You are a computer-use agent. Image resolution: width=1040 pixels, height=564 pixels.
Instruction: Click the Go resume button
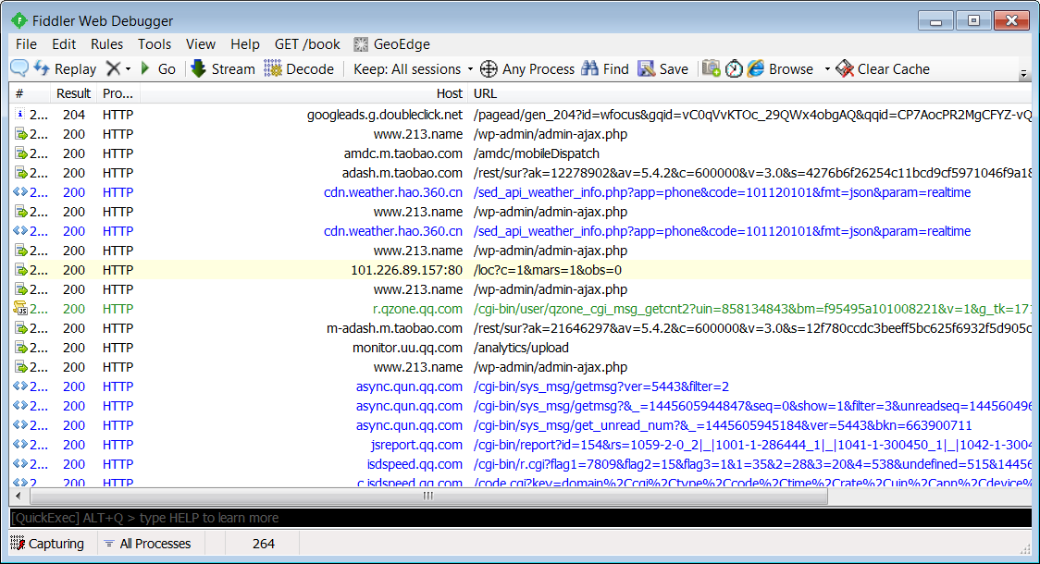[x=158, y=68]
